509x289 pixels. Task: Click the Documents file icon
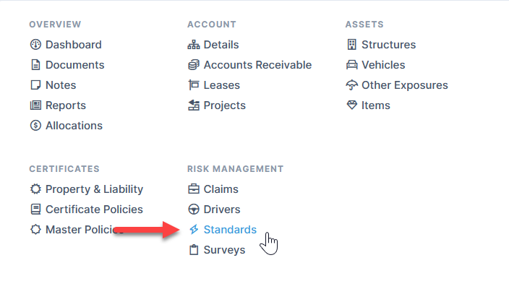pyautogui.click(x=35, y=65)
